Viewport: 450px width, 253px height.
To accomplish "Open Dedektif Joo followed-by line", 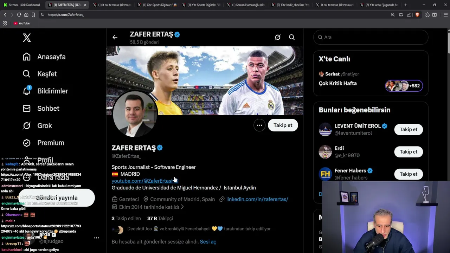I will 199,229.
